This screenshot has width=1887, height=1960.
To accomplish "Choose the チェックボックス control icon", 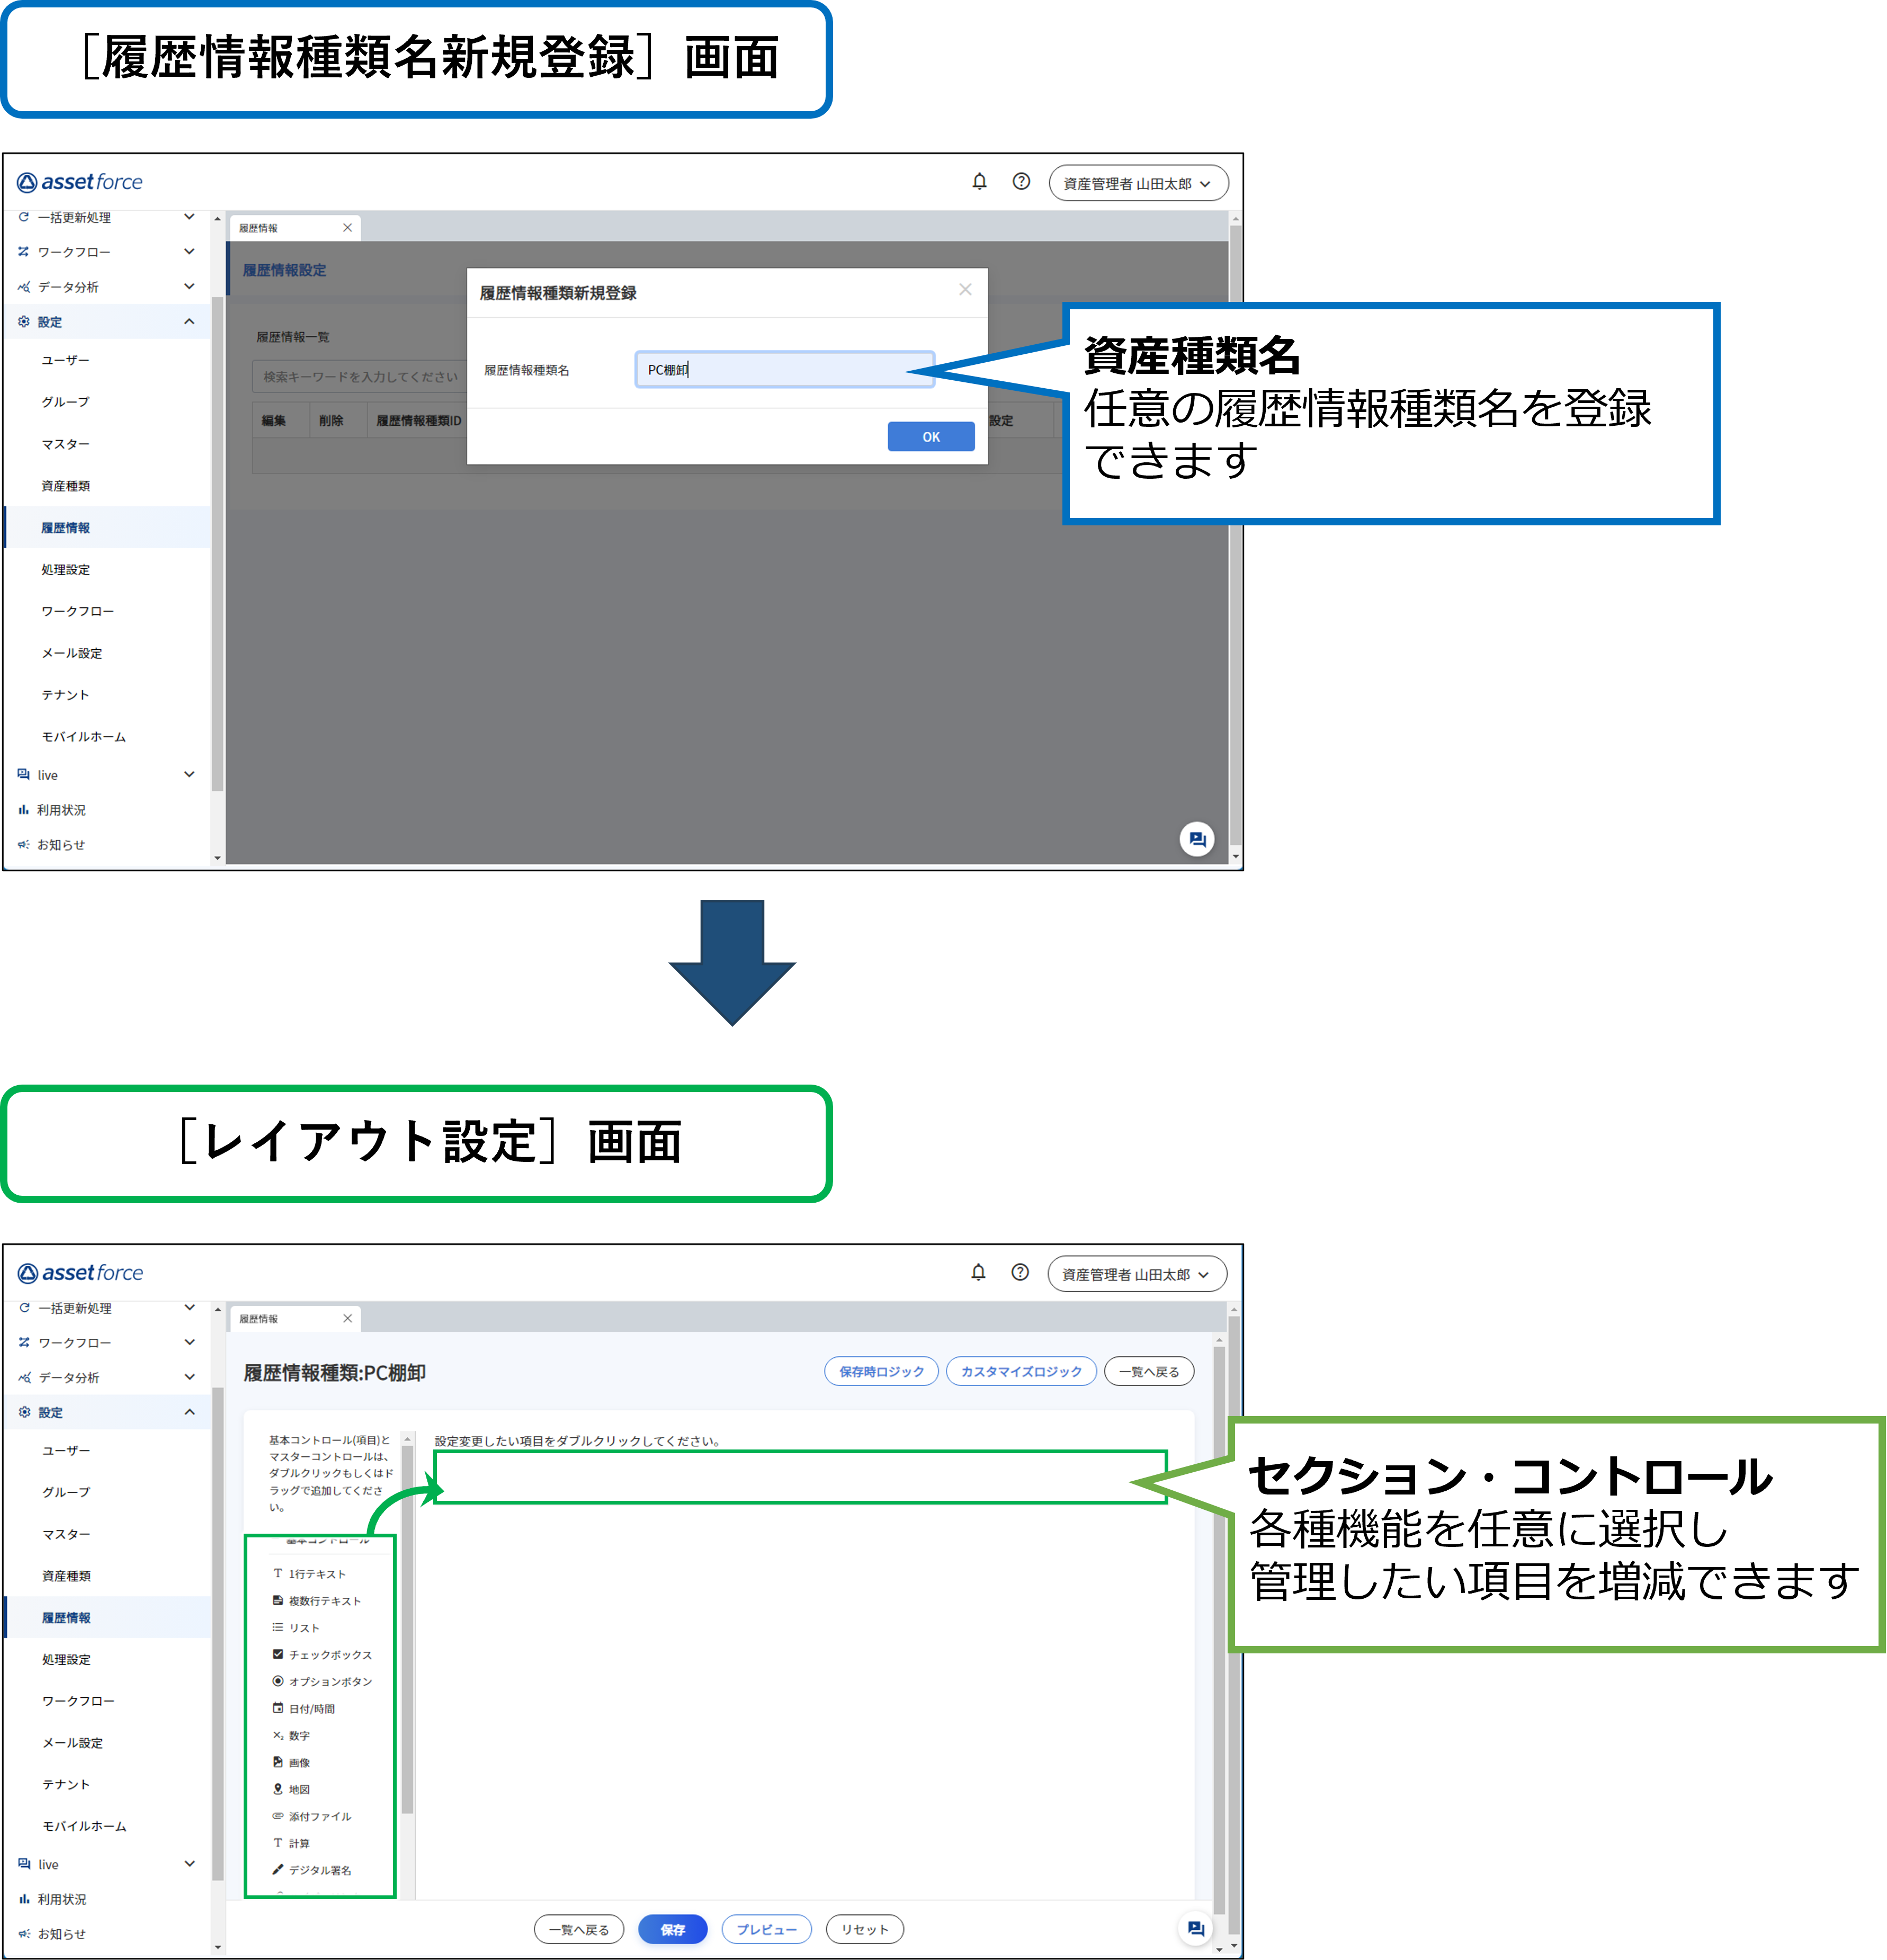I will pos(277,1654).
